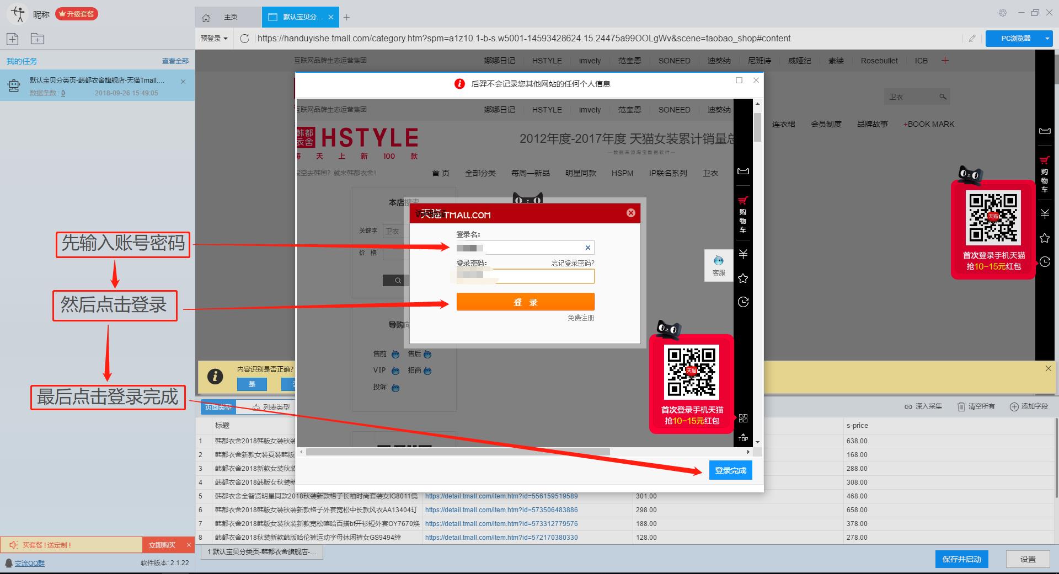Close the 默认宝贝分 tab
This screenshot has height=574, width=1059.
click(x=331, y=17)
